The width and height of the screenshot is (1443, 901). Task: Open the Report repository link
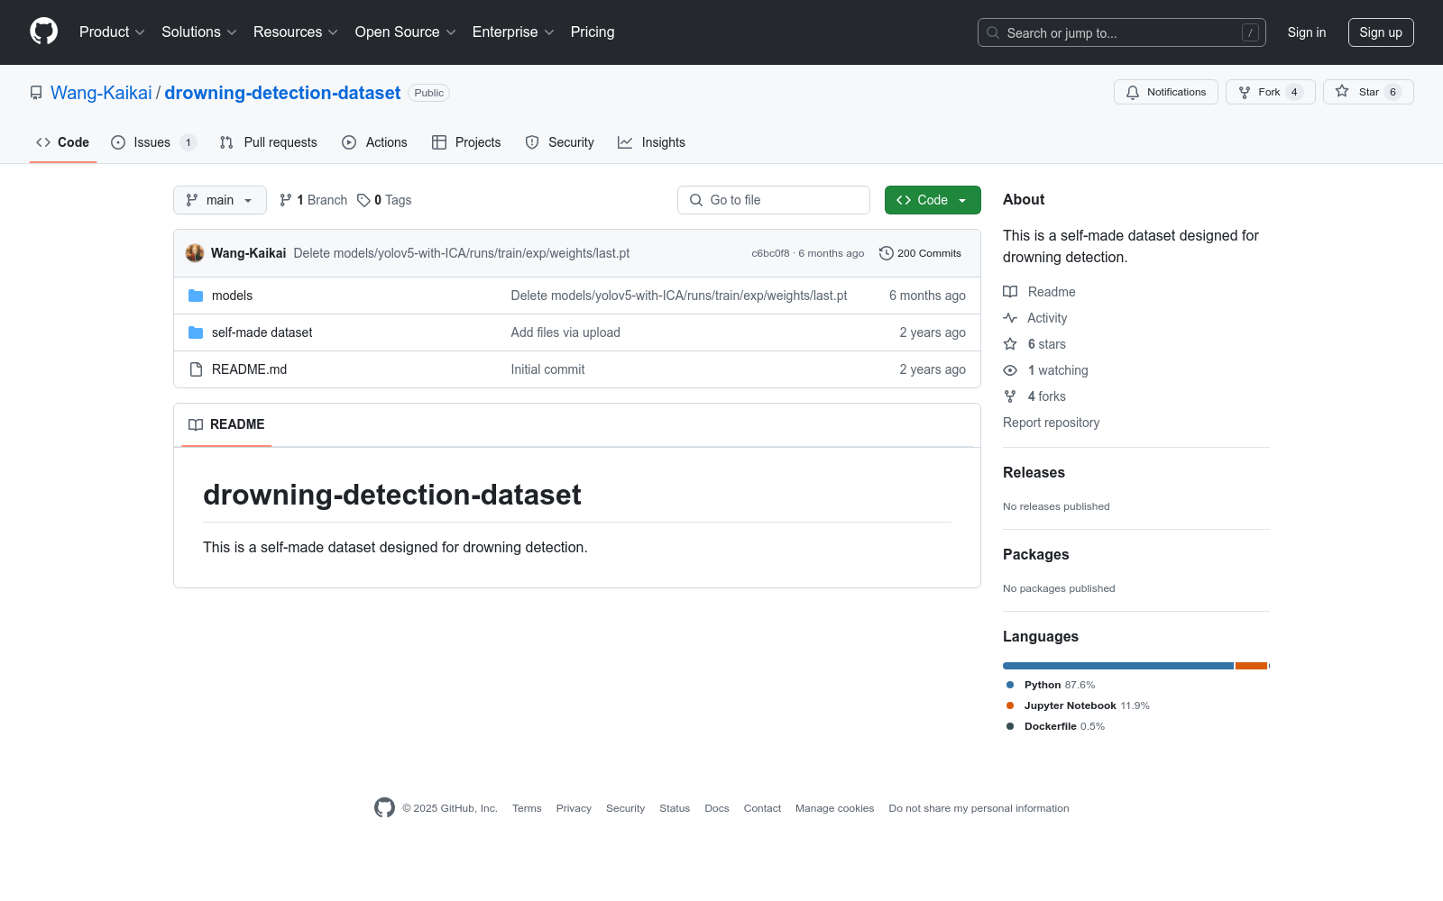(x=1051, y=423)
